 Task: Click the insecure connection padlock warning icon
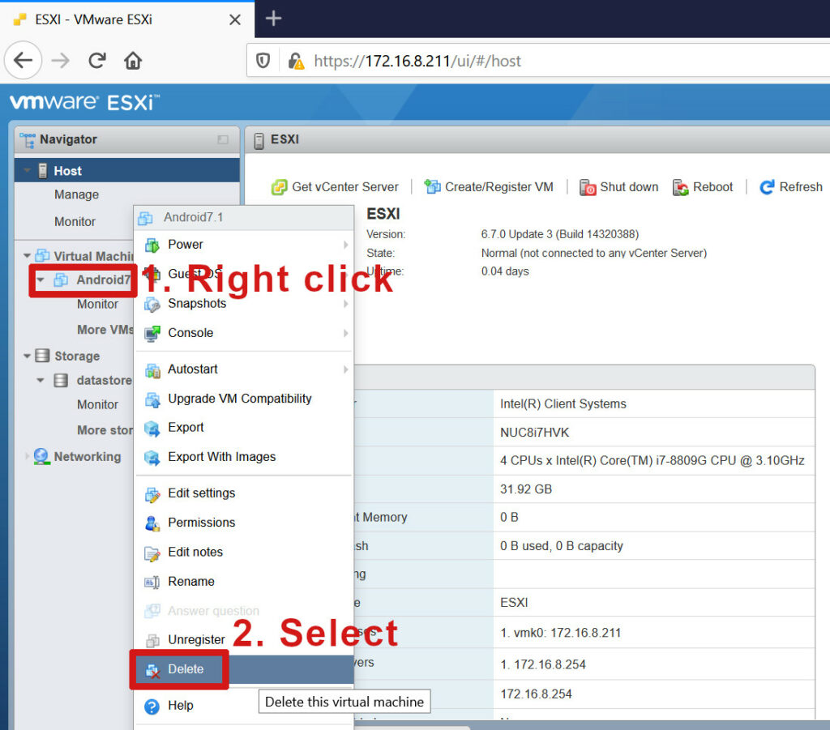296,61
